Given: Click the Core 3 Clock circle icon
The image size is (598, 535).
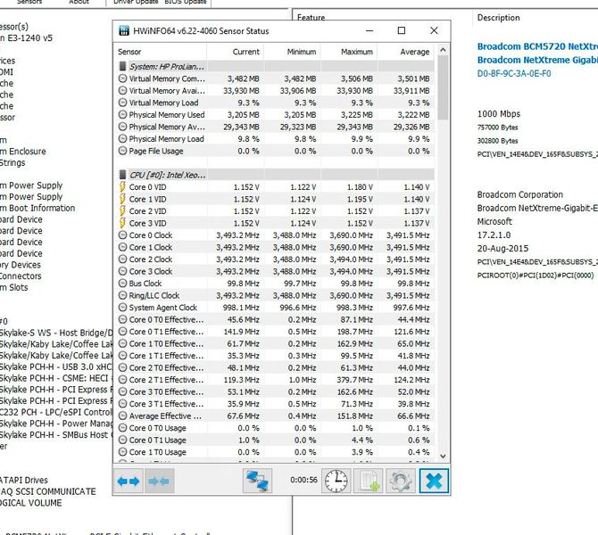Looking at the screenshot, I should click(x=122, y=271).
